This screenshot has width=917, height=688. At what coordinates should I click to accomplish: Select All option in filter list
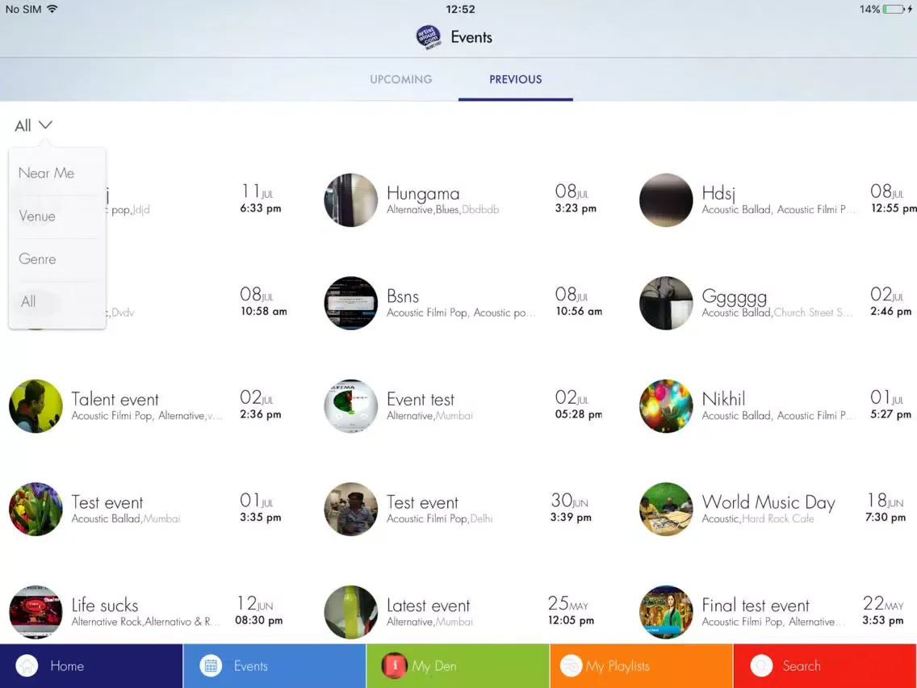click(x=29, y=302)
